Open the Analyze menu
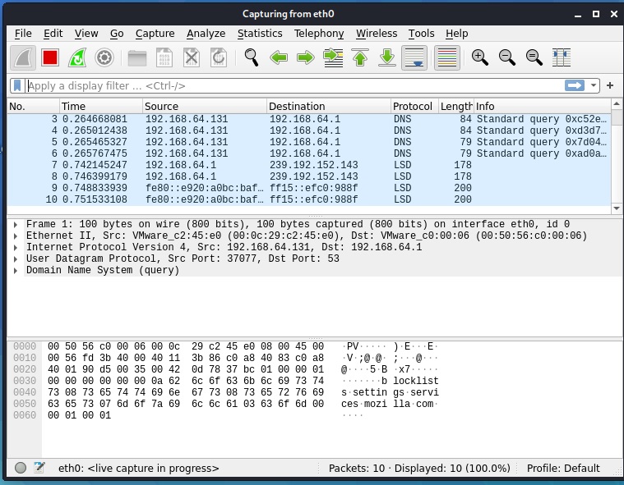Screen dimensions: 624x485 [x=206, y=34]
